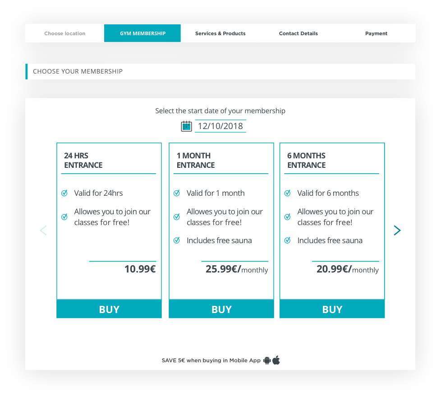The image size is (441, 397).
Task: Click the Apple app store icon
Action: click(x=276, y=360)
